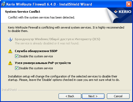The image size is (133, 102).
Task: Click the 'System Service Conflict' heading
Action: (23, 12)
